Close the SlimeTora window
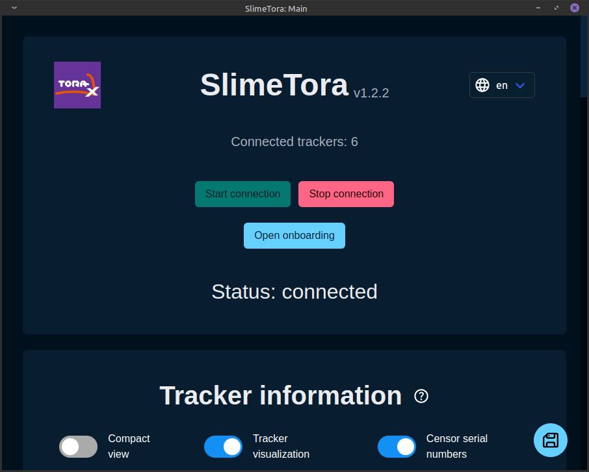This screenshot has height=472, width=589. [574, 8]
